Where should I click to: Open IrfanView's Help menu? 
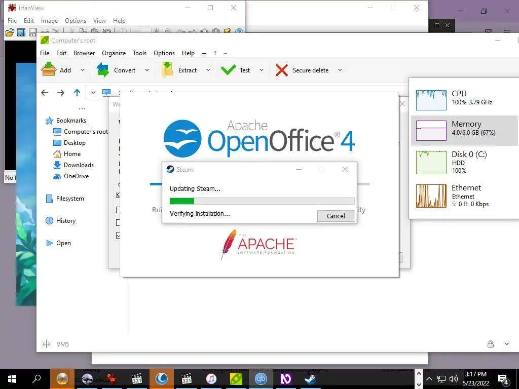[x=119, y=20]
